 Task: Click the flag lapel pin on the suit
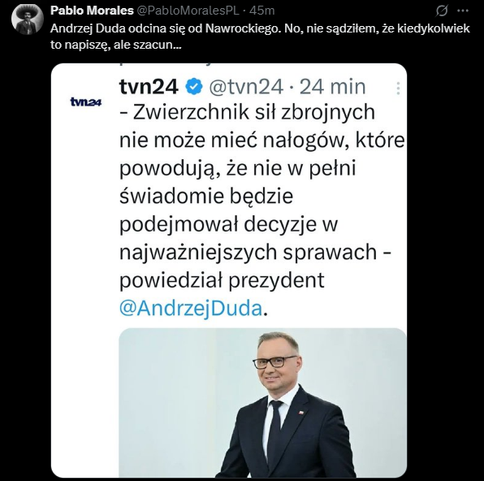[300, 413]
